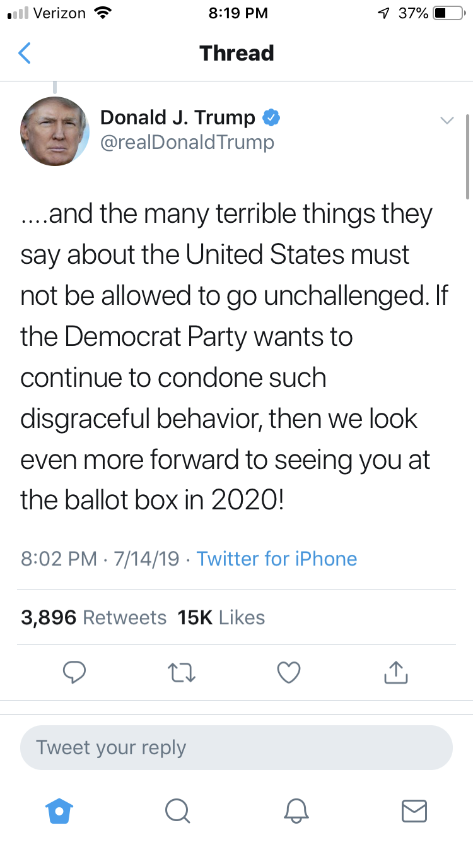
Task: Share the tweet via the upload icon
Action: coord(396,672)
